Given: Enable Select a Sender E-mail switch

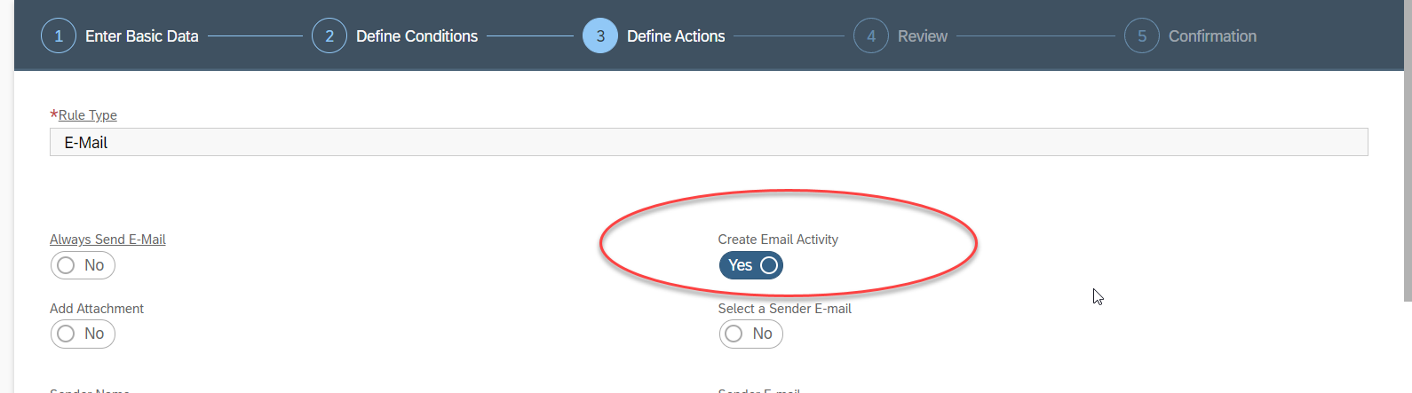Looking at the screenshot, I should coord(751,334).
